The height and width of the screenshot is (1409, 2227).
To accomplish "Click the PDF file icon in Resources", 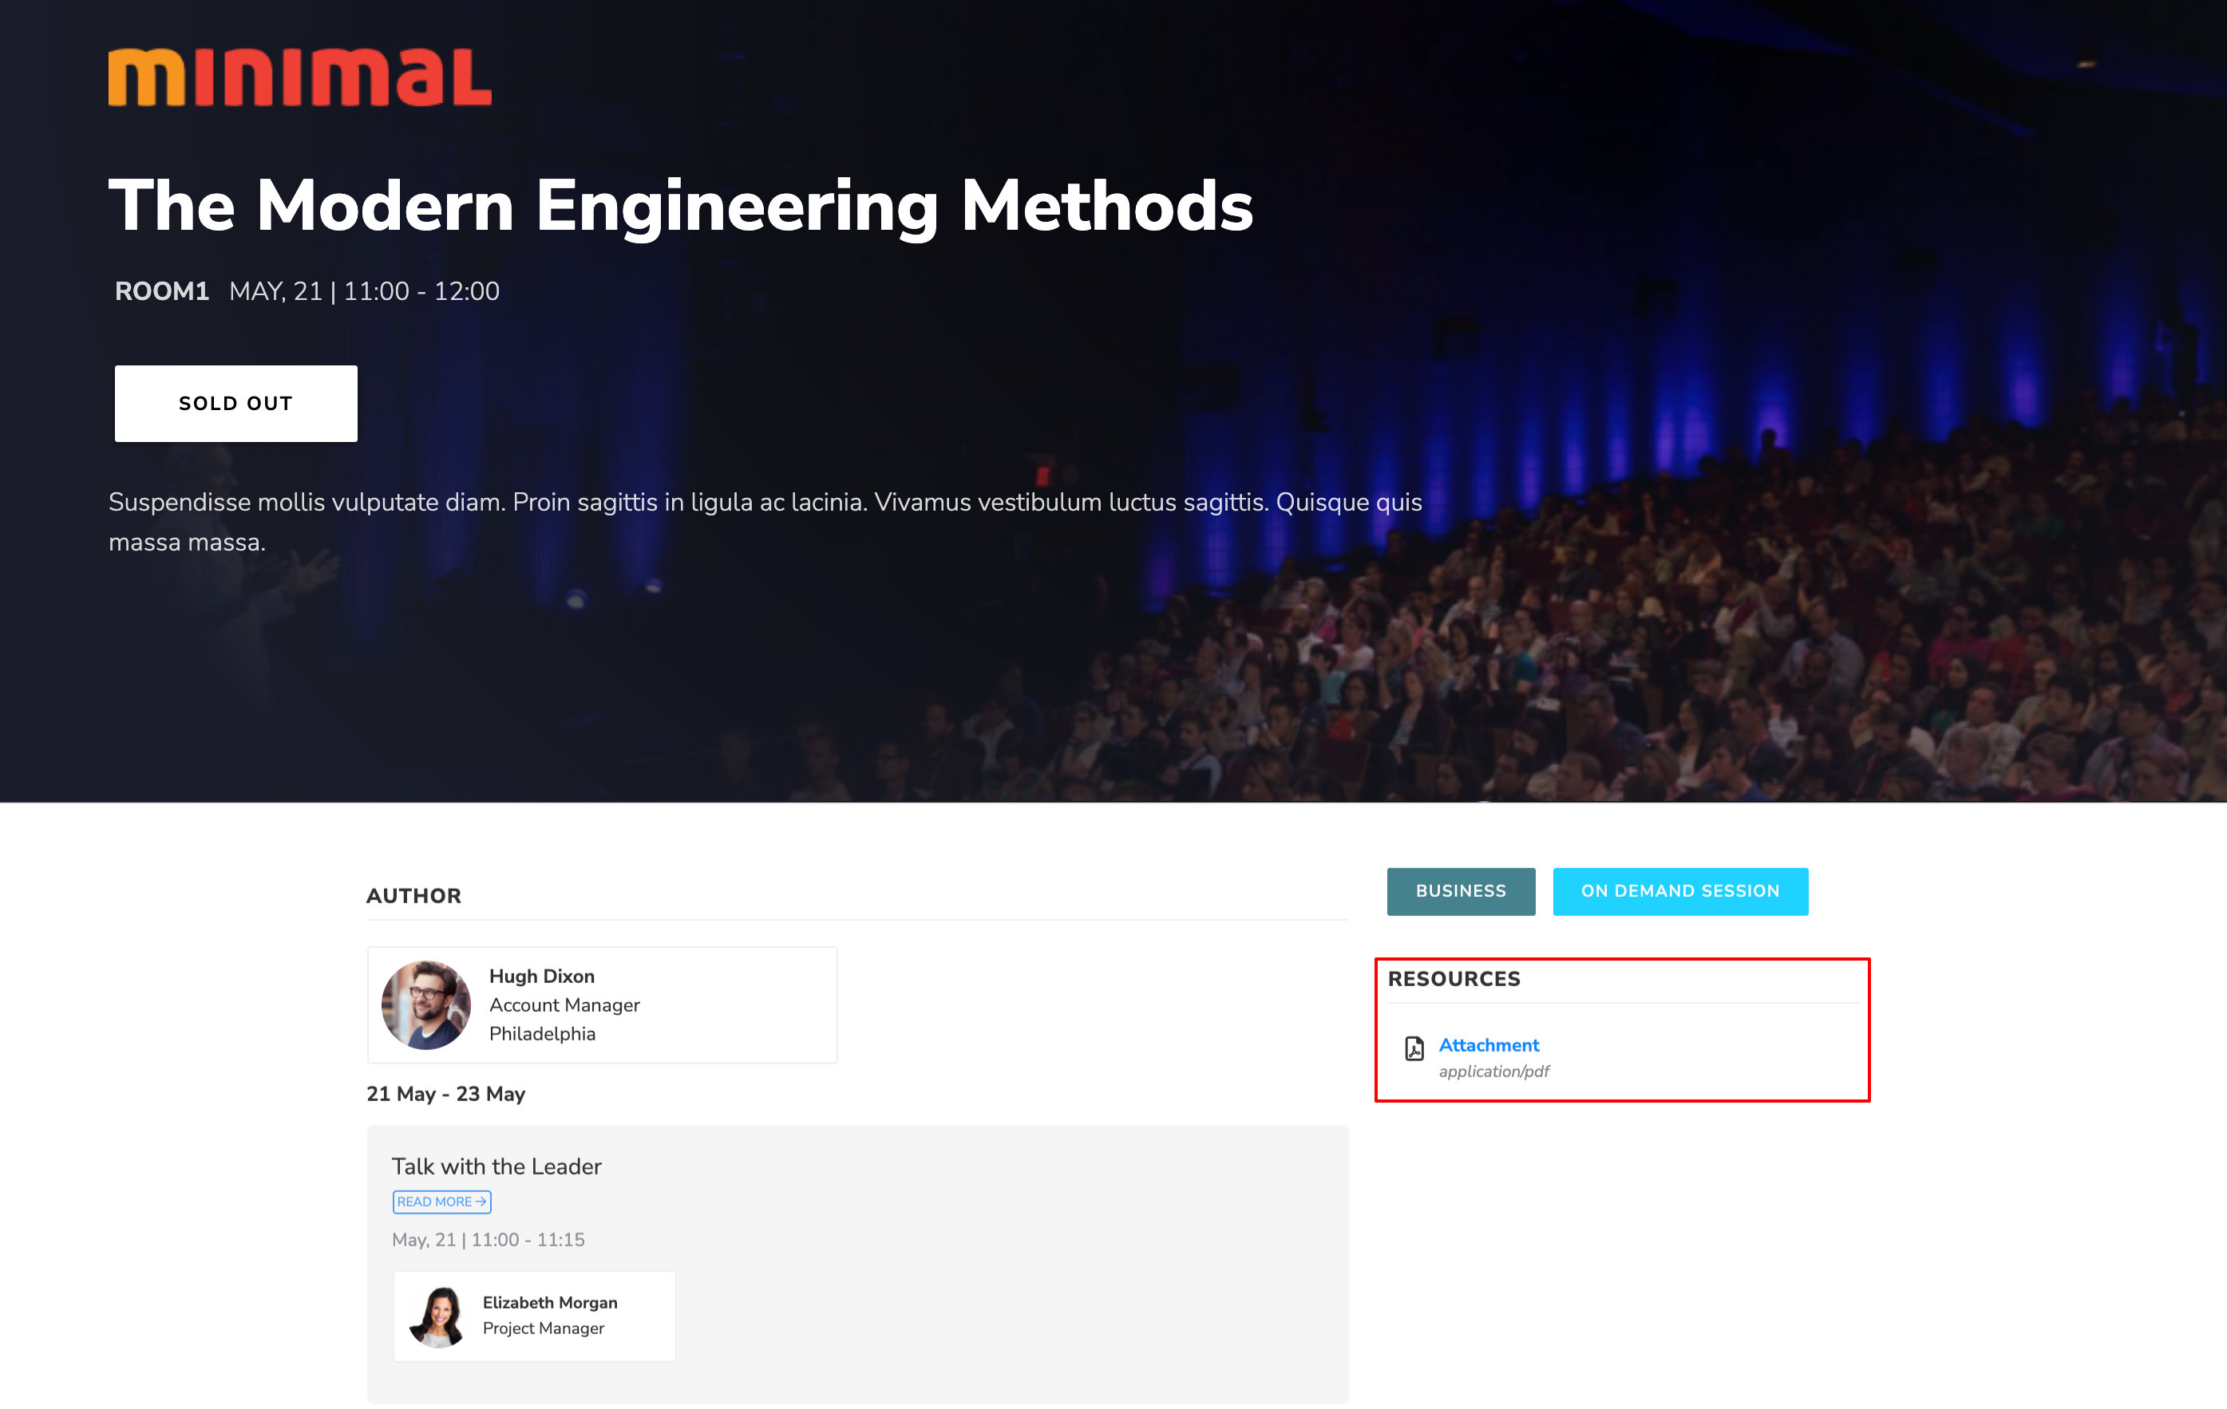I will point(1414,1048).
